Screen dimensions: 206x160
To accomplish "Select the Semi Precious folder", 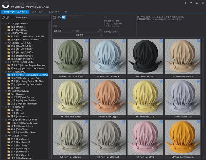I will [23, 97].
